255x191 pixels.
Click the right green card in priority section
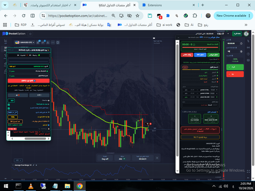pos(211,119)
